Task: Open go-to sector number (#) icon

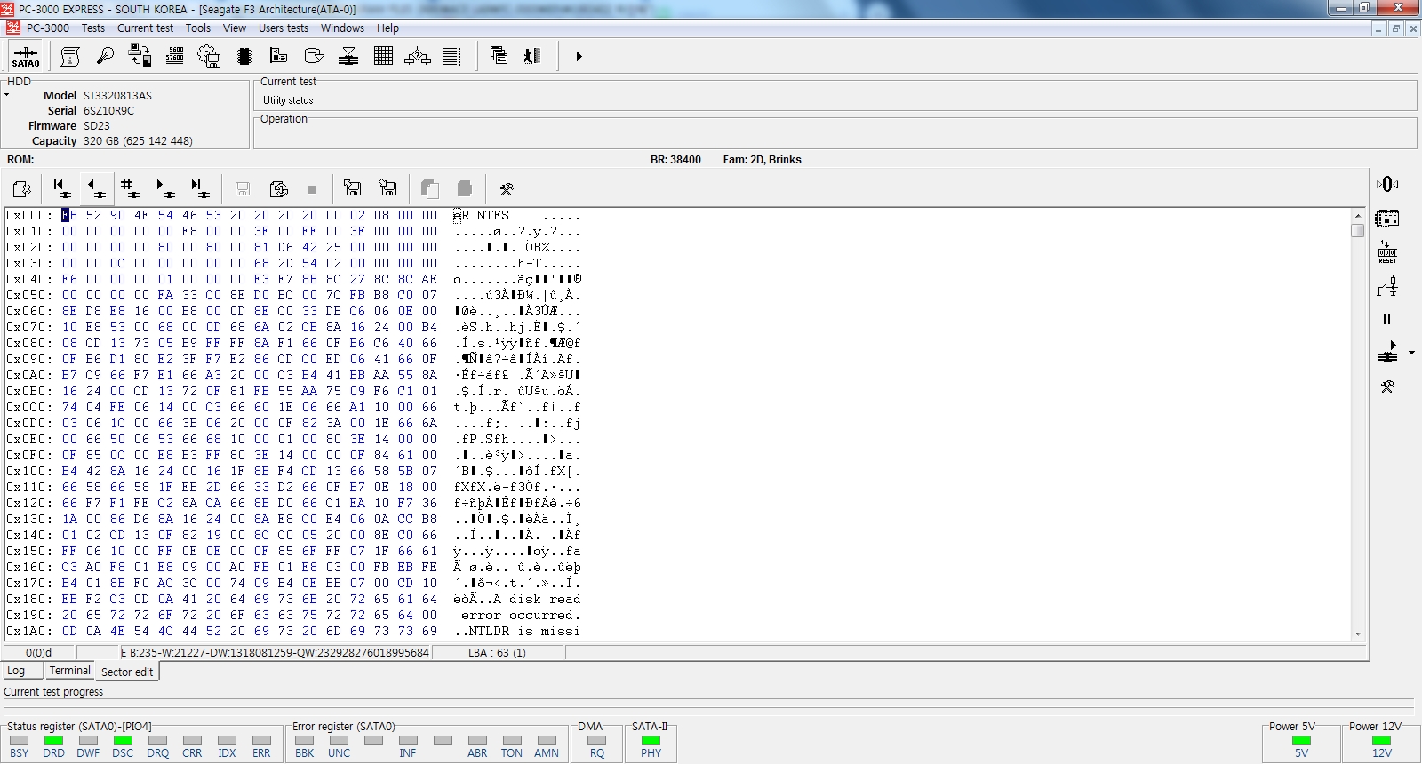Action: pyautogui.click(x=131, y=188)
